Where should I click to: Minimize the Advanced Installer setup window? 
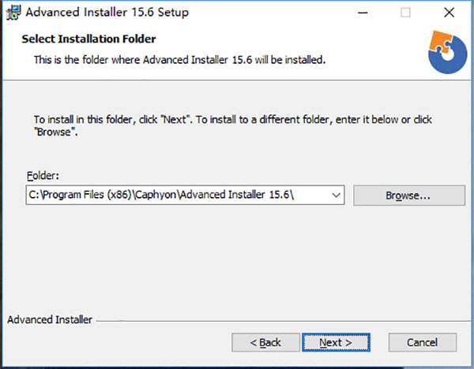[x=363, y=13]
